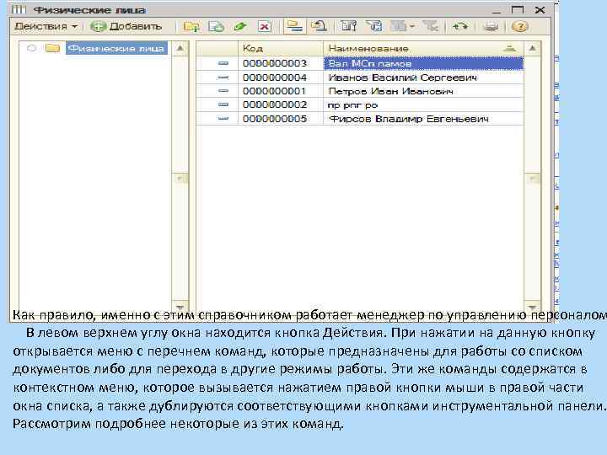
Task: Click the green plus icon beside Добавить
Action: click(98, 27)
